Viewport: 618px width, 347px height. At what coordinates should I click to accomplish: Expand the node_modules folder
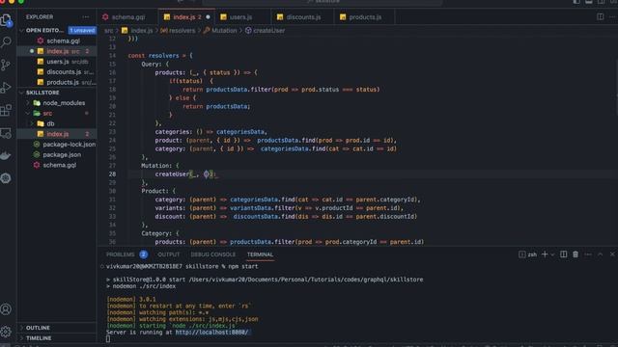pyautogui.click(x=57, y=103)
